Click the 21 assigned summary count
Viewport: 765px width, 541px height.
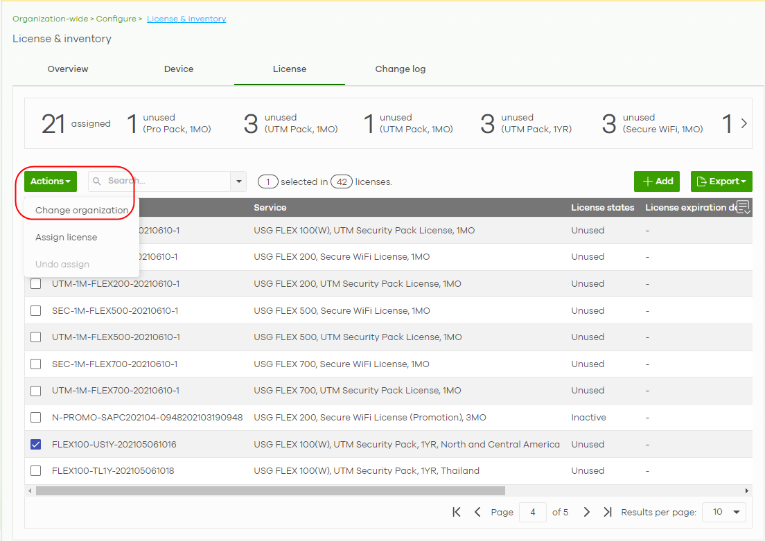76,123
